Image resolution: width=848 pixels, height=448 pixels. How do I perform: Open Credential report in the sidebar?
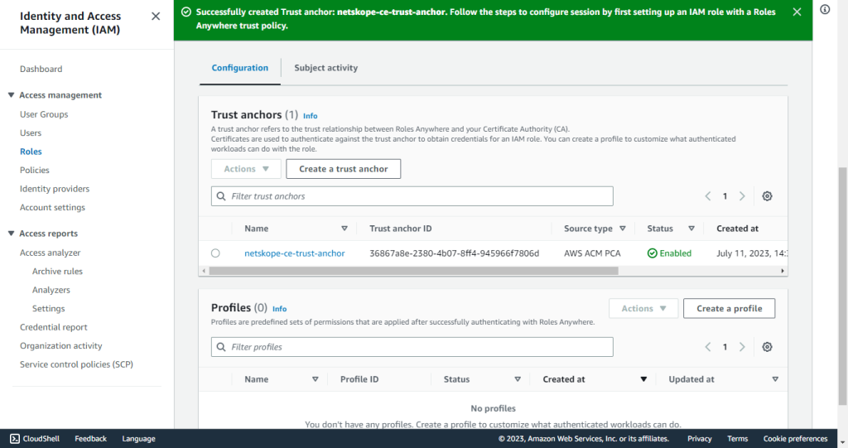point(54,327)
